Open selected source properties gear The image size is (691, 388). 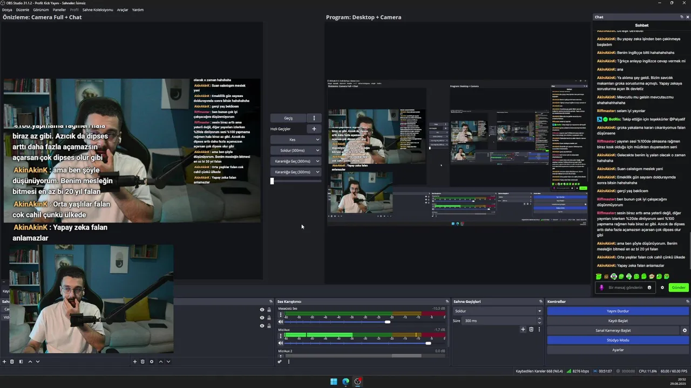[x=152, y=362]
